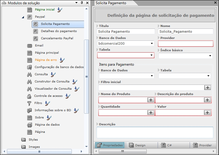Switch to the C# tab
Image resolution: width=219 pixels, height=155 pixels.
click(x=166, y=145)
